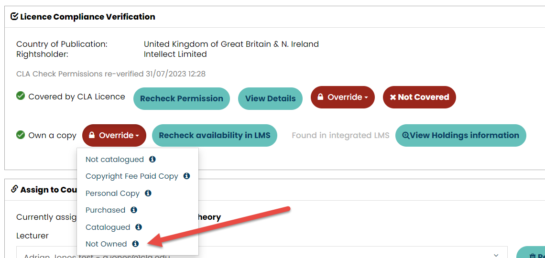Open View Holdings information
Screen dimensions: 545x258
pos(460,135)
